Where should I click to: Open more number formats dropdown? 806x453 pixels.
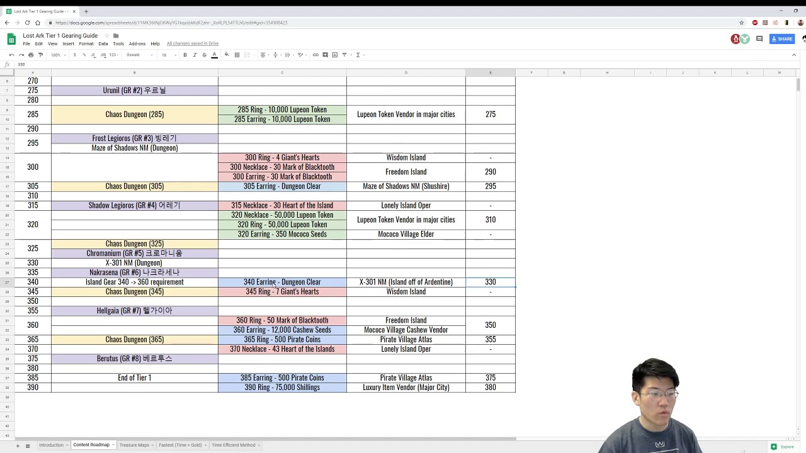point(114,55)
